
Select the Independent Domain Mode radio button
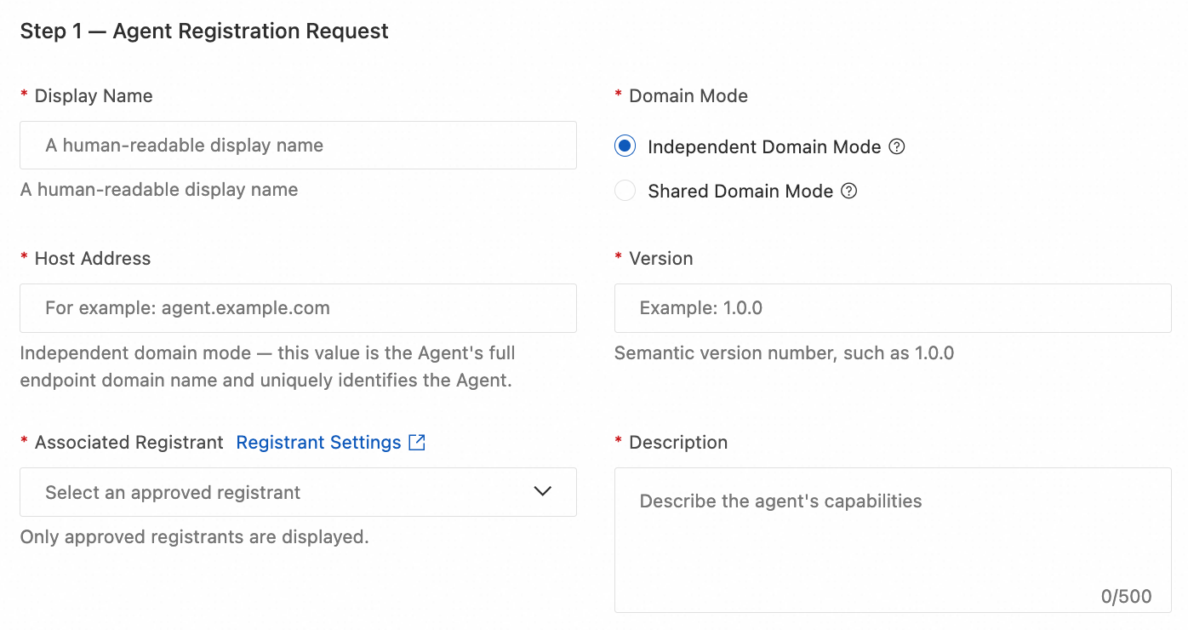click(625, 146)
